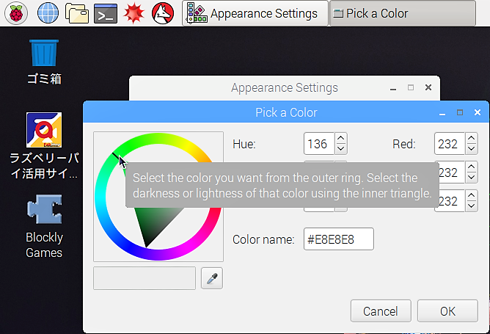This screenshot has width=490, height=334.
Task: Launch the web browser globe icon
Action: pyautogui.click(x=48, y=13)
